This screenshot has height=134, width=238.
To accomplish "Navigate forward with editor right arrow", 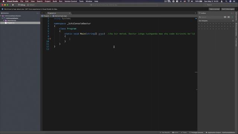I will 45,13.
